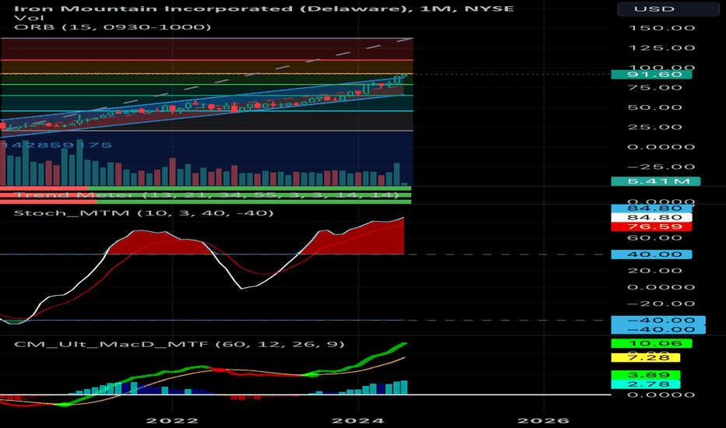Click the yellow 7.28 signal value tag
The image size is (726, 428).
tap(646, 358)
